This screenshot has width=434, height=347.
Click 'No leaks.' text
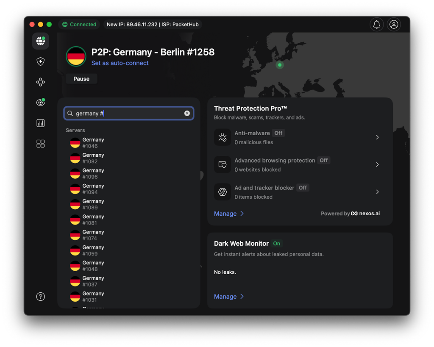click(225, 272)
